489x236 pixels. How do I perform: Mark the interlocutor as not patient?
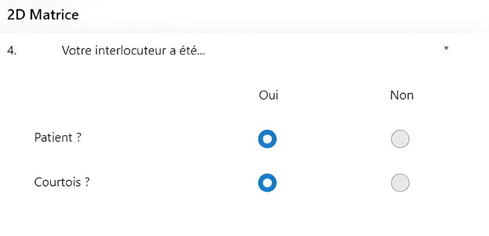[400, 139]
